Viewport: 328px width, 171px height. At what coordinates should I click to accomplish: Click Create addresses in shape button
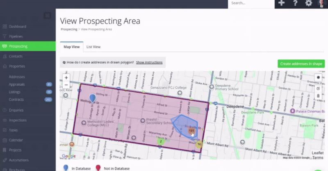pyautogui.click(x=301, y=64)
